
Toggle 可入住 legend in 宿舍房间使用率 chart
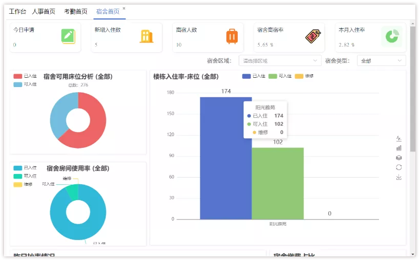click(x=25, y=176)
